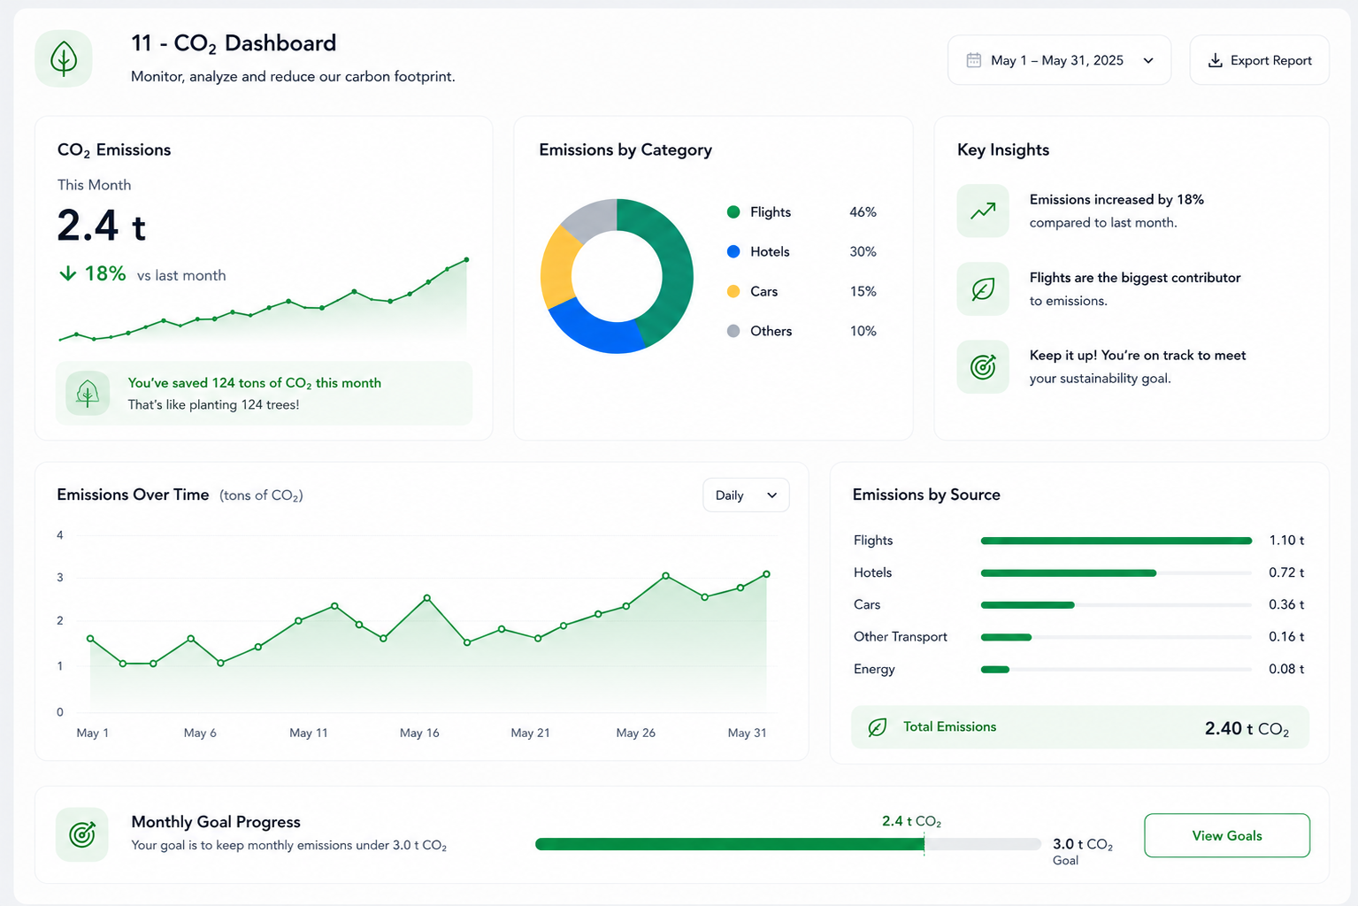
Task: Click the 2.4 t CO₂ progress marker label
Action: coord(911,821)
